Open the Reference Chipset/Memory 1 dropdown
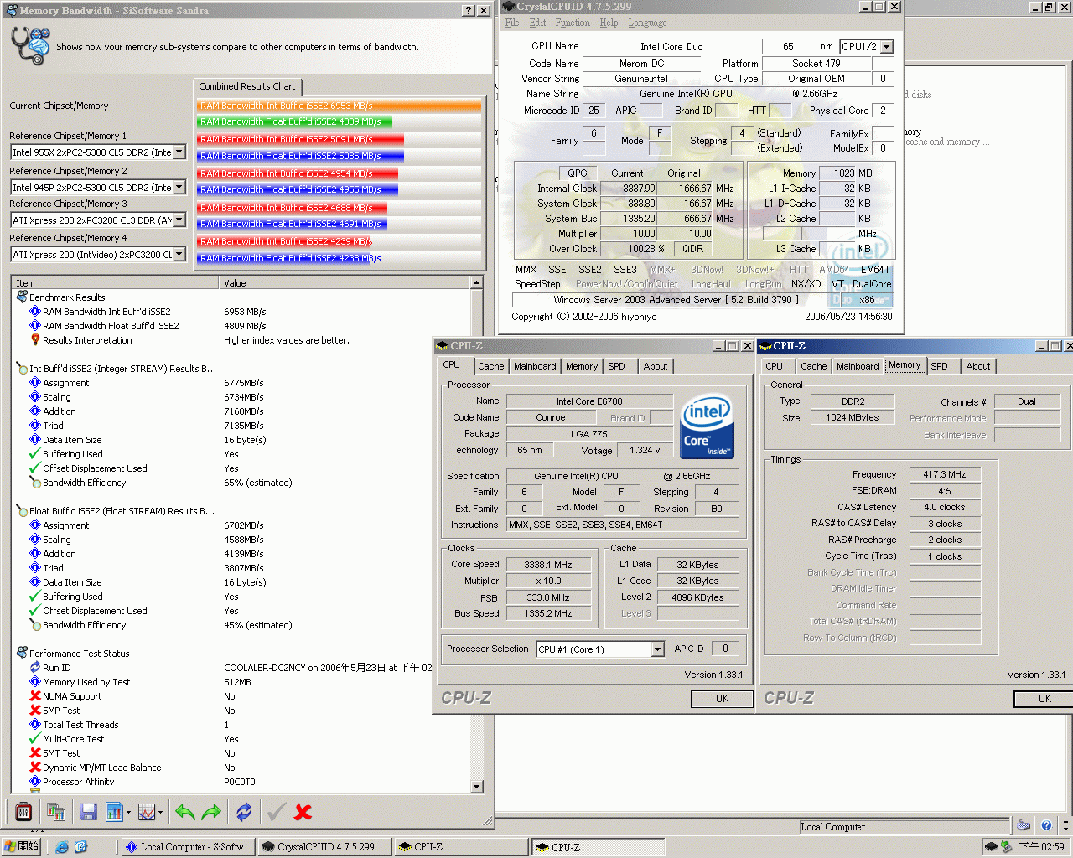Screen dimensions: 1073x858 coord(179,152)
